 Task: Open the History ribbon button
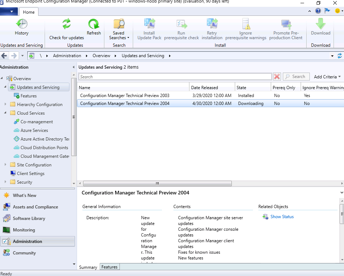(x=22, y=27)
